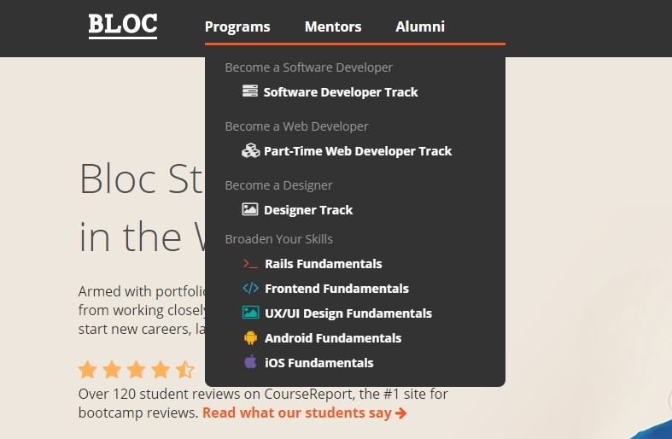
Task: Click the picture icon beside Designer Track
Action: [249, 209]
